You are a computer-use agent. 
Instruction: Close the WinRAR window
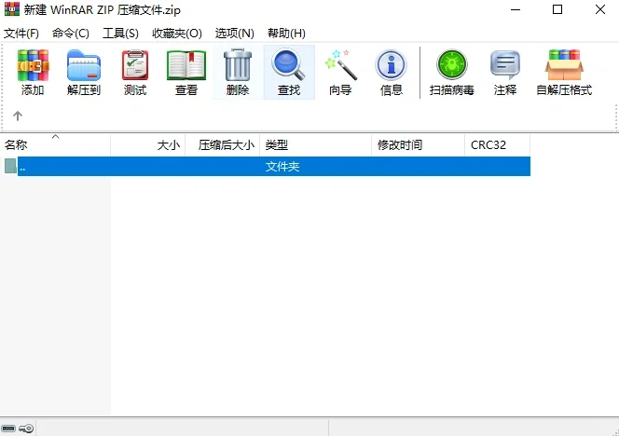click(600, 9)
